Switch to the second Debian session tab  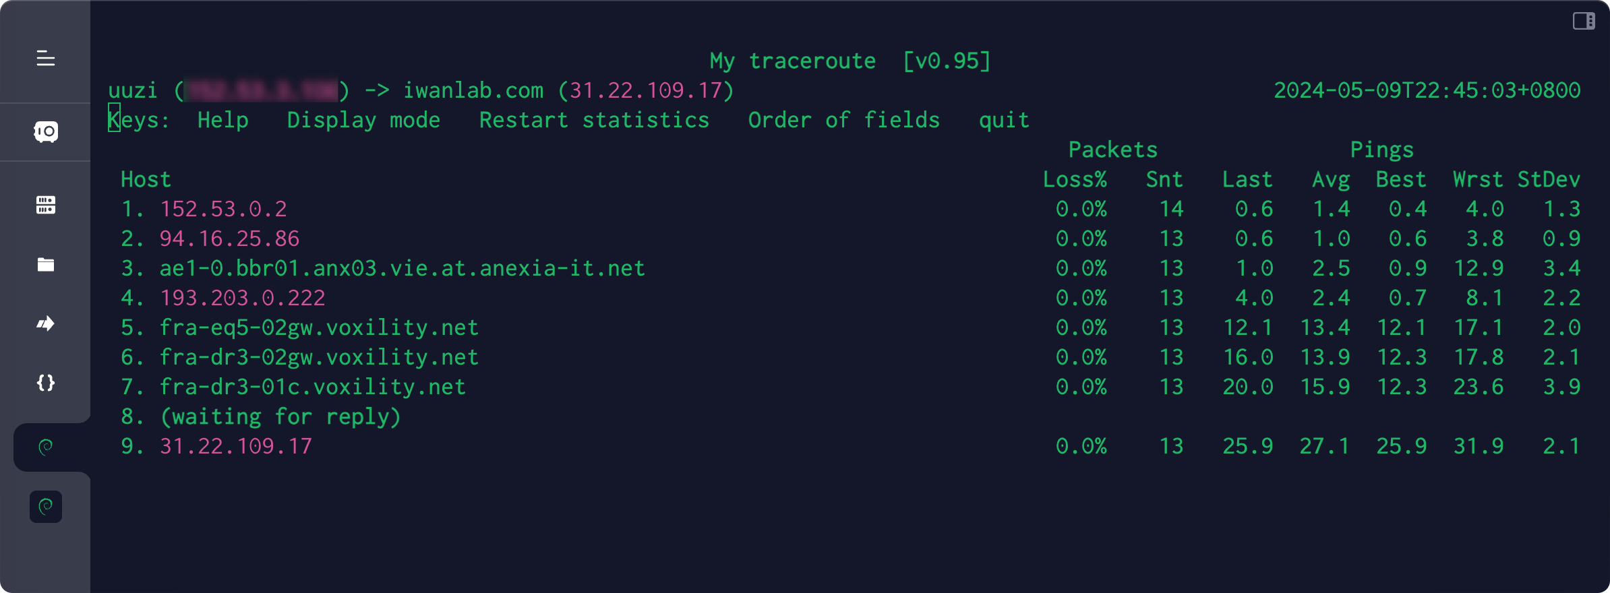tap(45, 507)
